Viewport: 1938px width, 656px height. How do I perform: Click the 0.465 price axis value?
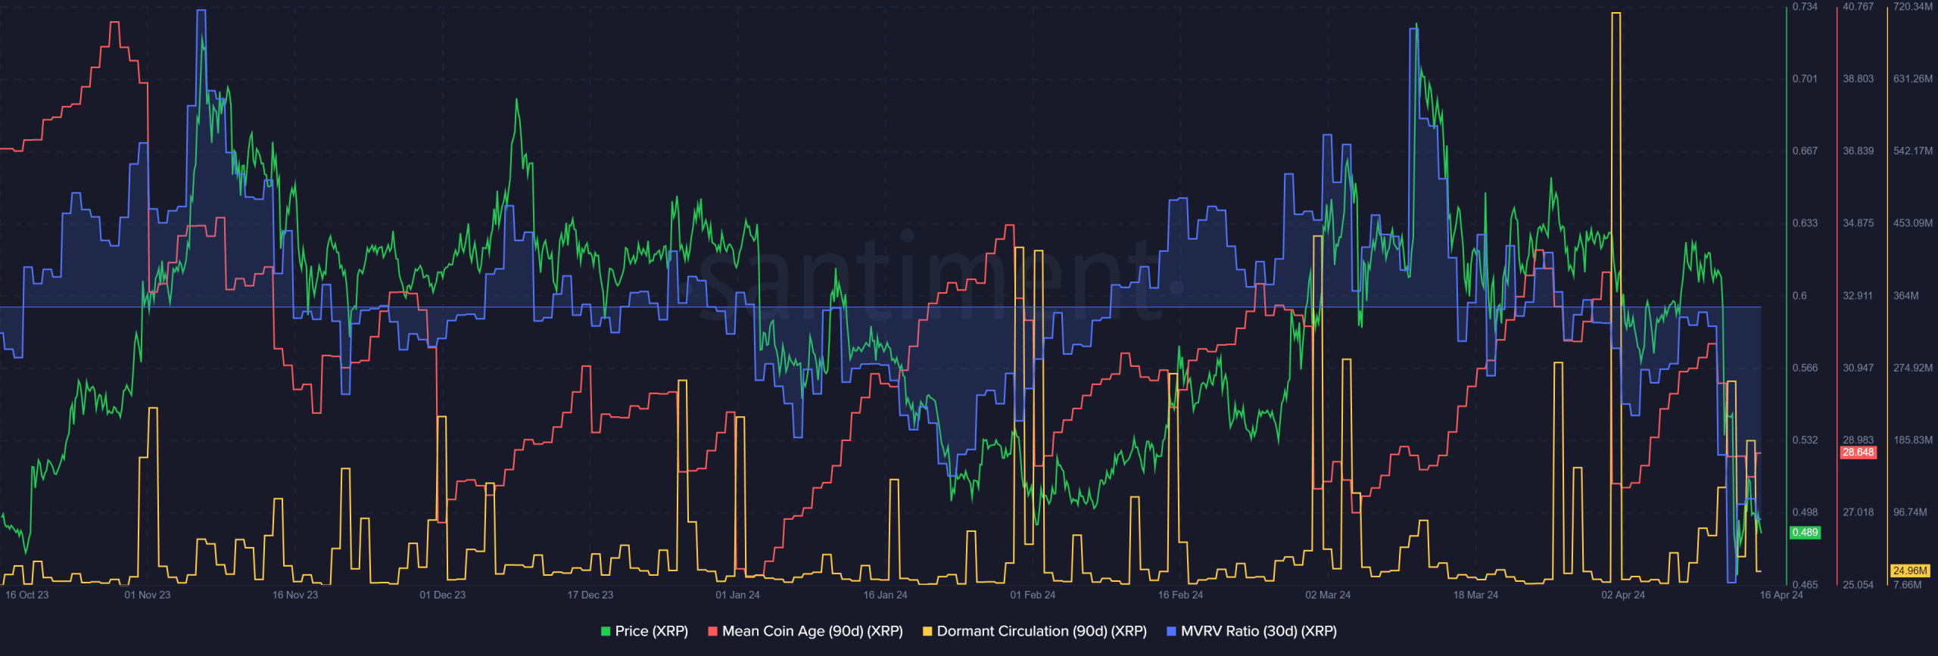(1805, 585)
